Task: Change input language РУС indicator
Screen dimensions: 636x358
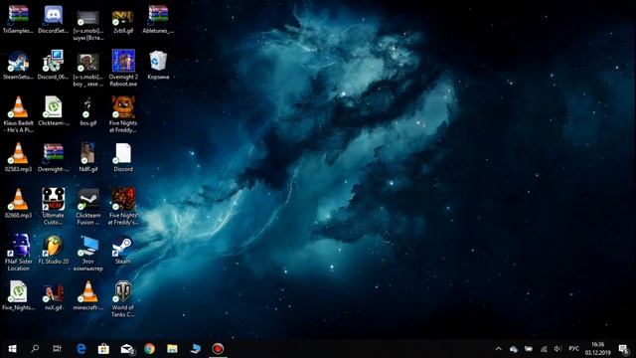Action: click(574, 349)
